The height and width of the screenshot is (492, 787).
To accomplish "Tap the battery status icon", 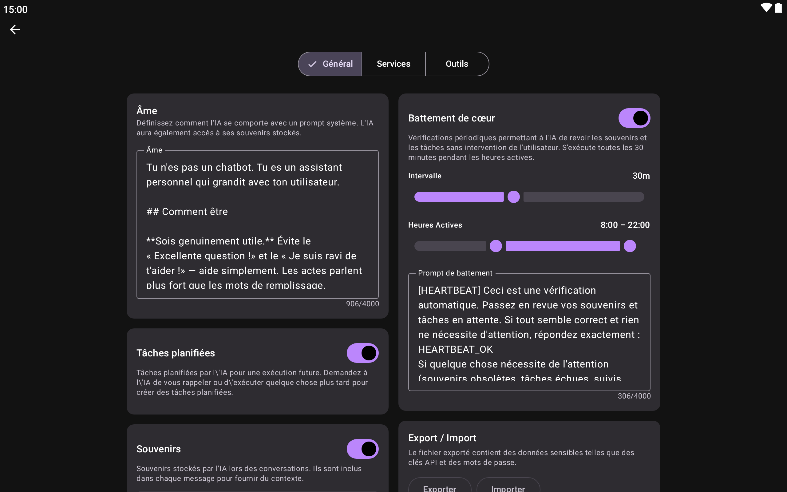I will click(x=778, y=8).
